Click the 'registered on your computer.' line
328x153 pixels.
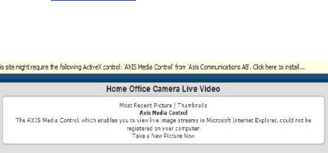164,129
